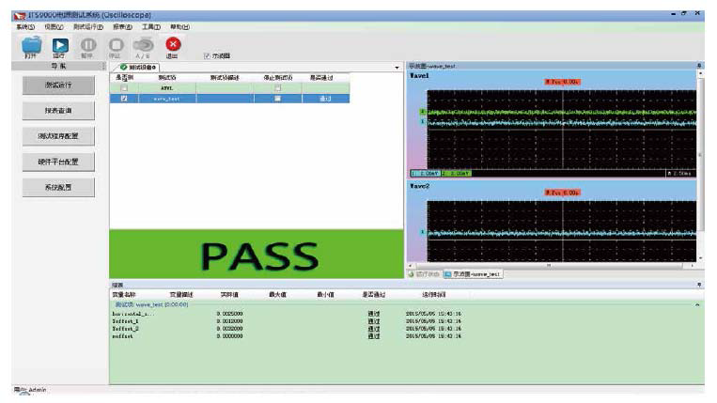The image size is (717, 403).
Task: Click the Hardware Platform Config navigation button
Action: tap(58, 162)
